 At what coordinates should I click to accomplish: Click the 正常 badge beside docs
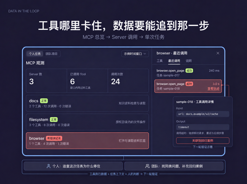[x=44, y=101]
